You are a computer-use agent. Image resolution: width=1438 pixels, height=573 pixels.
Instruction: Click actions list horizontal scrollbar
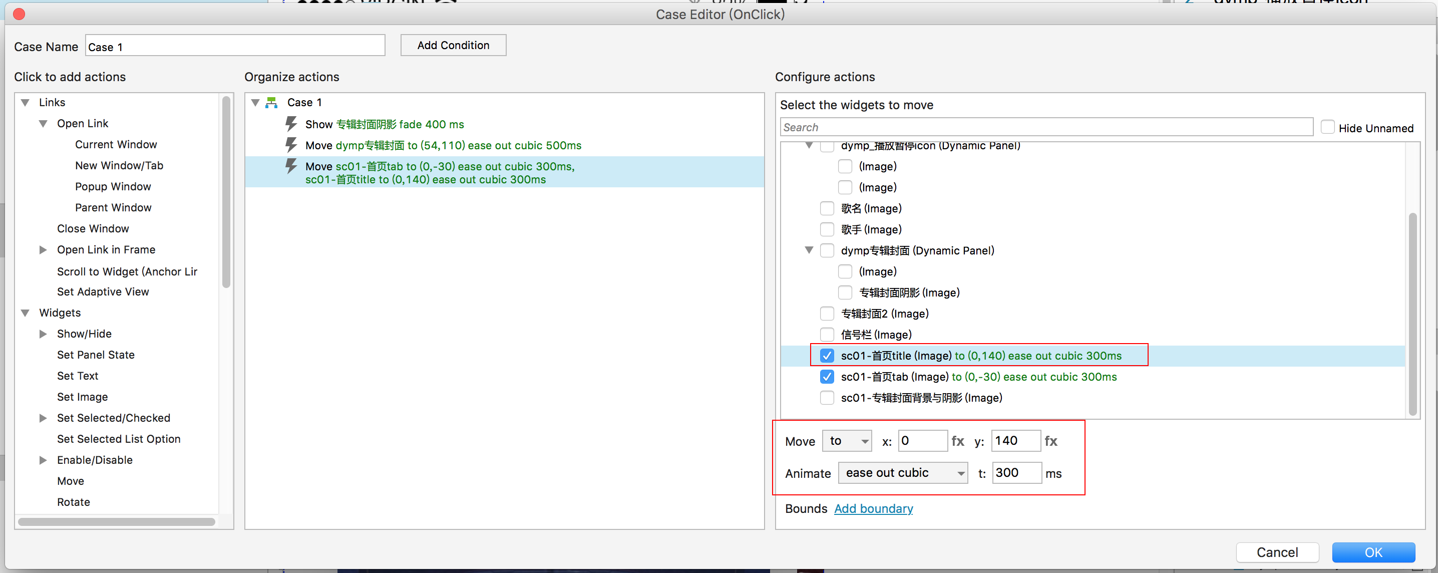click(x=116, y=521)
